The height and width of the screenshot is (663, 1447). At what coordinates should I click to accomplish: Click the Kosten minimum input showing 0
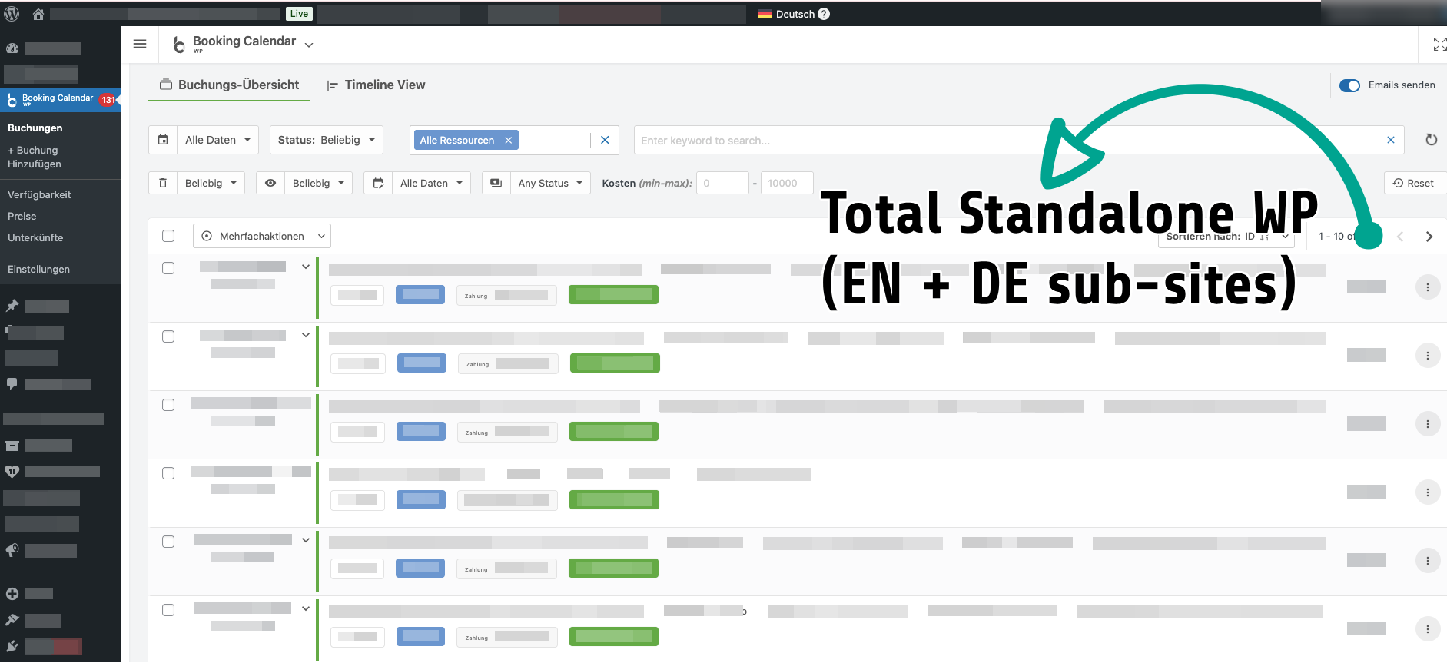click(x=722, y=183)
